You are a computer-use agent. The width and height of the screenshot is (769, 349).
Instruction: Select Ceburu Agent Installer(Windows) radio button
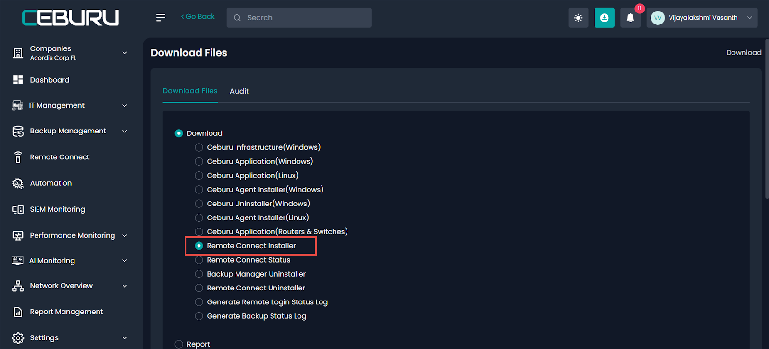[x=199, y=190]
